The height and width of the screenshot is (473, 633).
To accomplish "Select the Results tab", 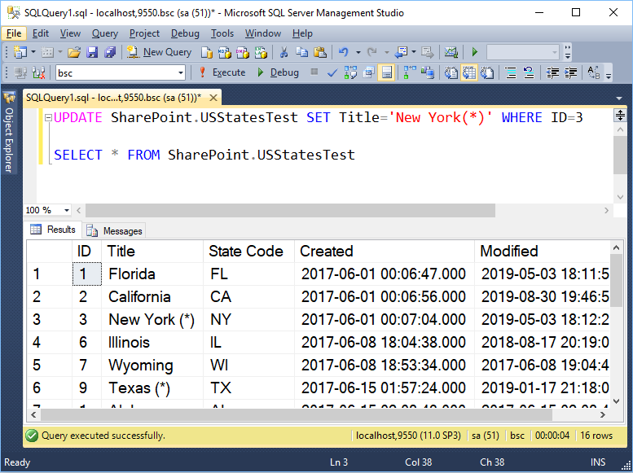I will click(x=53, y=230).
